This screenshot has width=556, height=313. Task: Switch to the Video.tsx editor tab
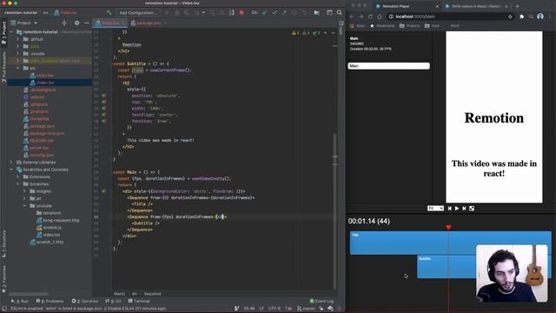(x=110, y=23)
